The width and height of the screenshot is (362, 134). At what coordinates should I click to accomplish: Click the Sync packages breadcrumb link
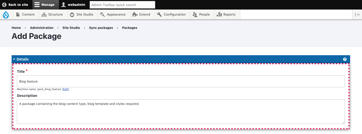[101, 28]
